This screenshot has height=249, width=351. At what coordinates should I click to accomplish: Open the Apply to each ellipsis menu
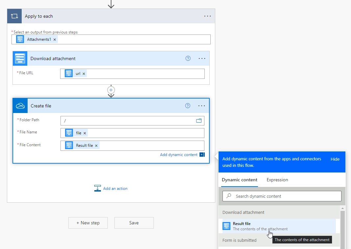pos(207,16)
